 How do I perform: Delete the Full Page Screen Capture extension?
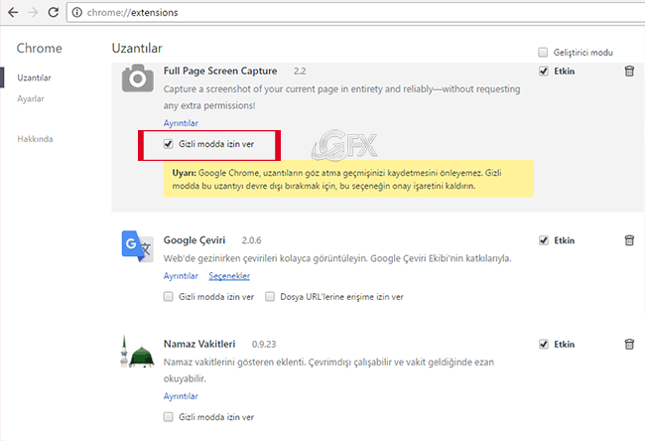tap(629, 71)
